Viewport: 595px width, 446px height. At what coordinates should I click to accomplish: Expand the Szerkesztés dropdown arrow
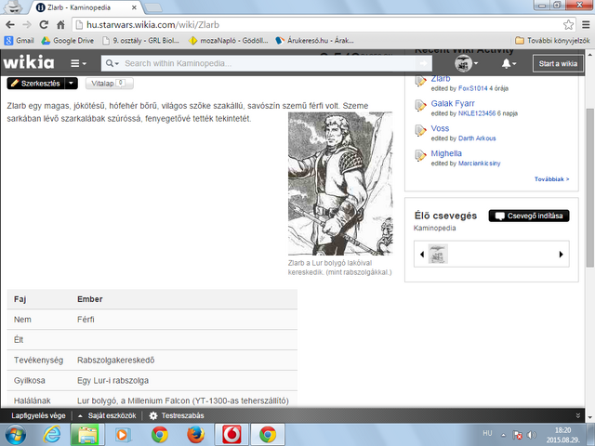(72, 84)
